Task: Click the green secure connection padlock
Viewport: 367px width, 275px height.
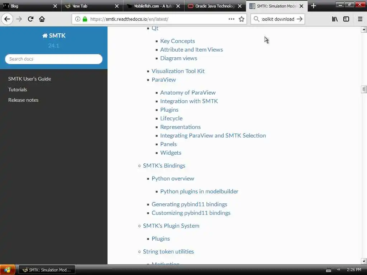Action: [85, 19]
